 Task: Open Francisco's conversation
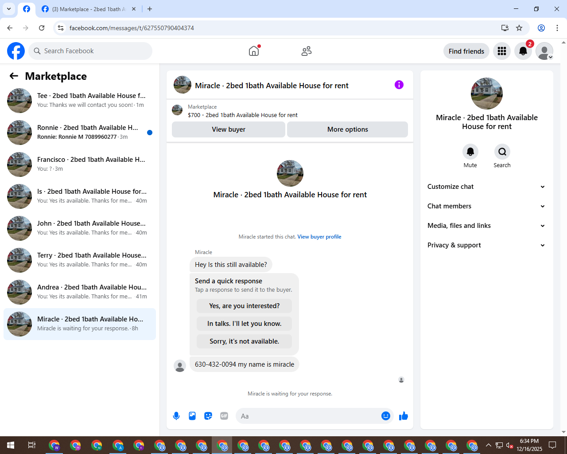[80, 164]
